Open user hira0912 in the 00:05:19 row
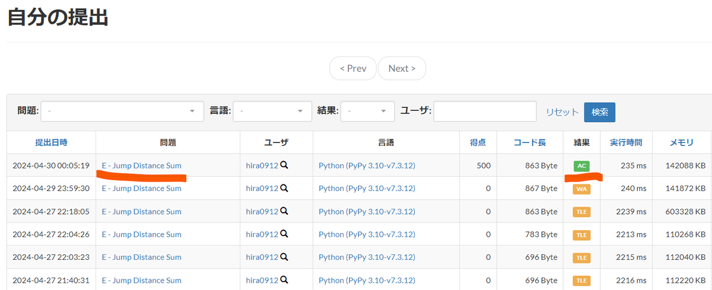The height and width of the screenshot is (290, 712). pyautogui.click(x=262, y=165)
